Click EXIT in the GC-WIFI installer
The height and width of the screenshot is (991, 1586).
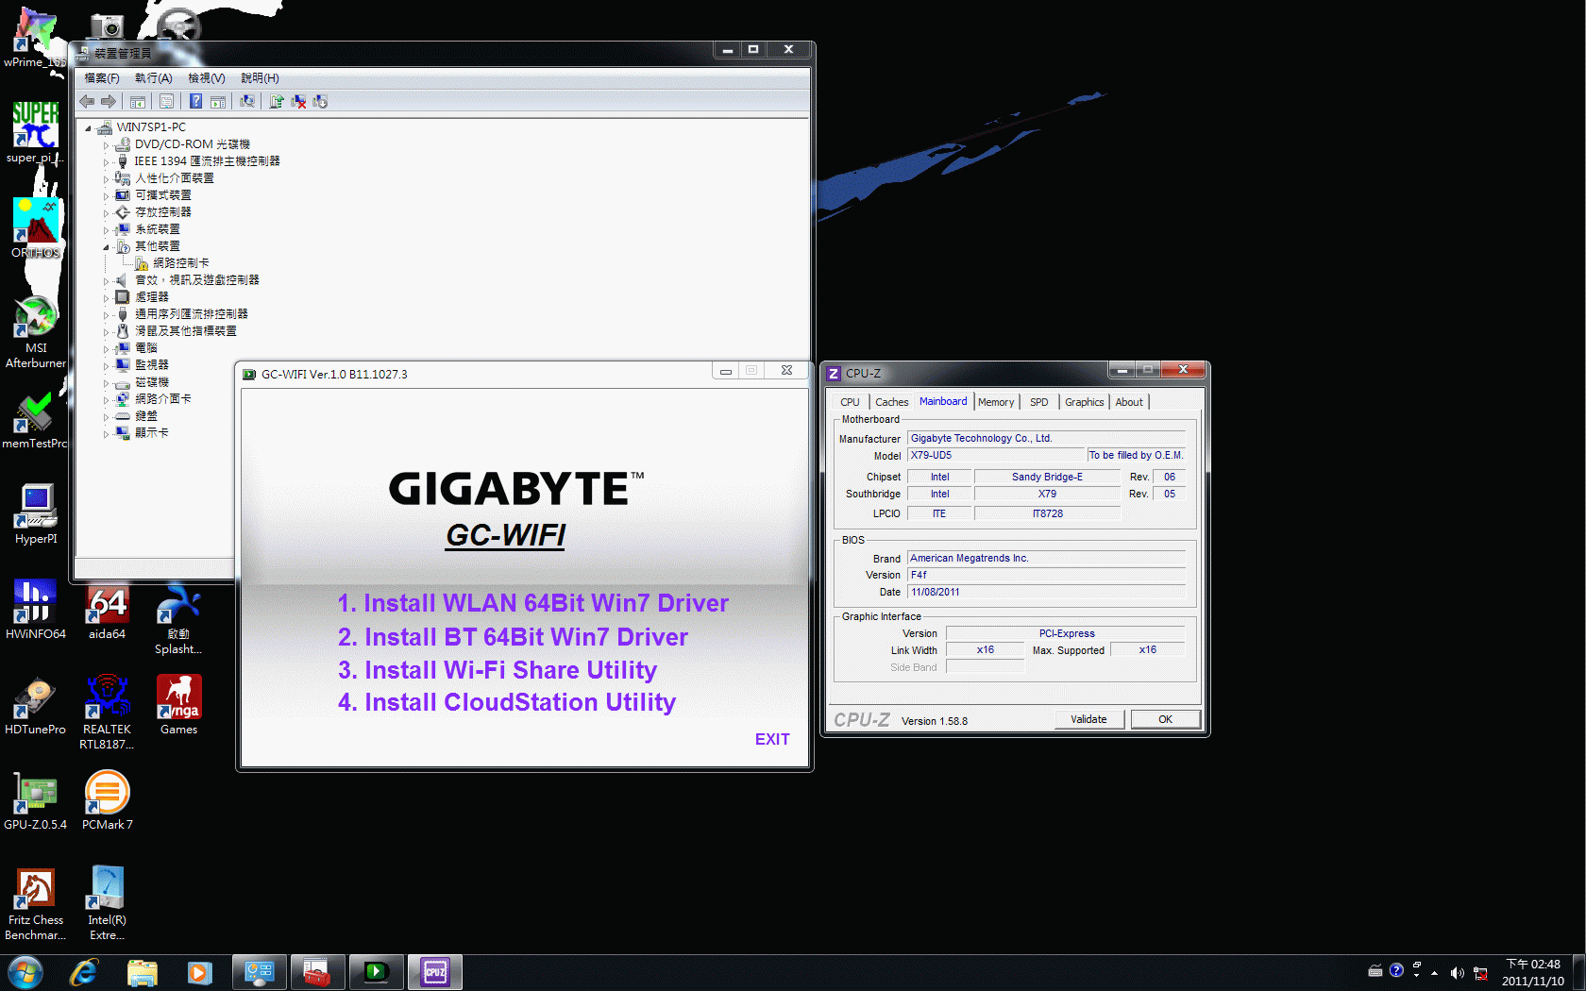coord(772,739)
